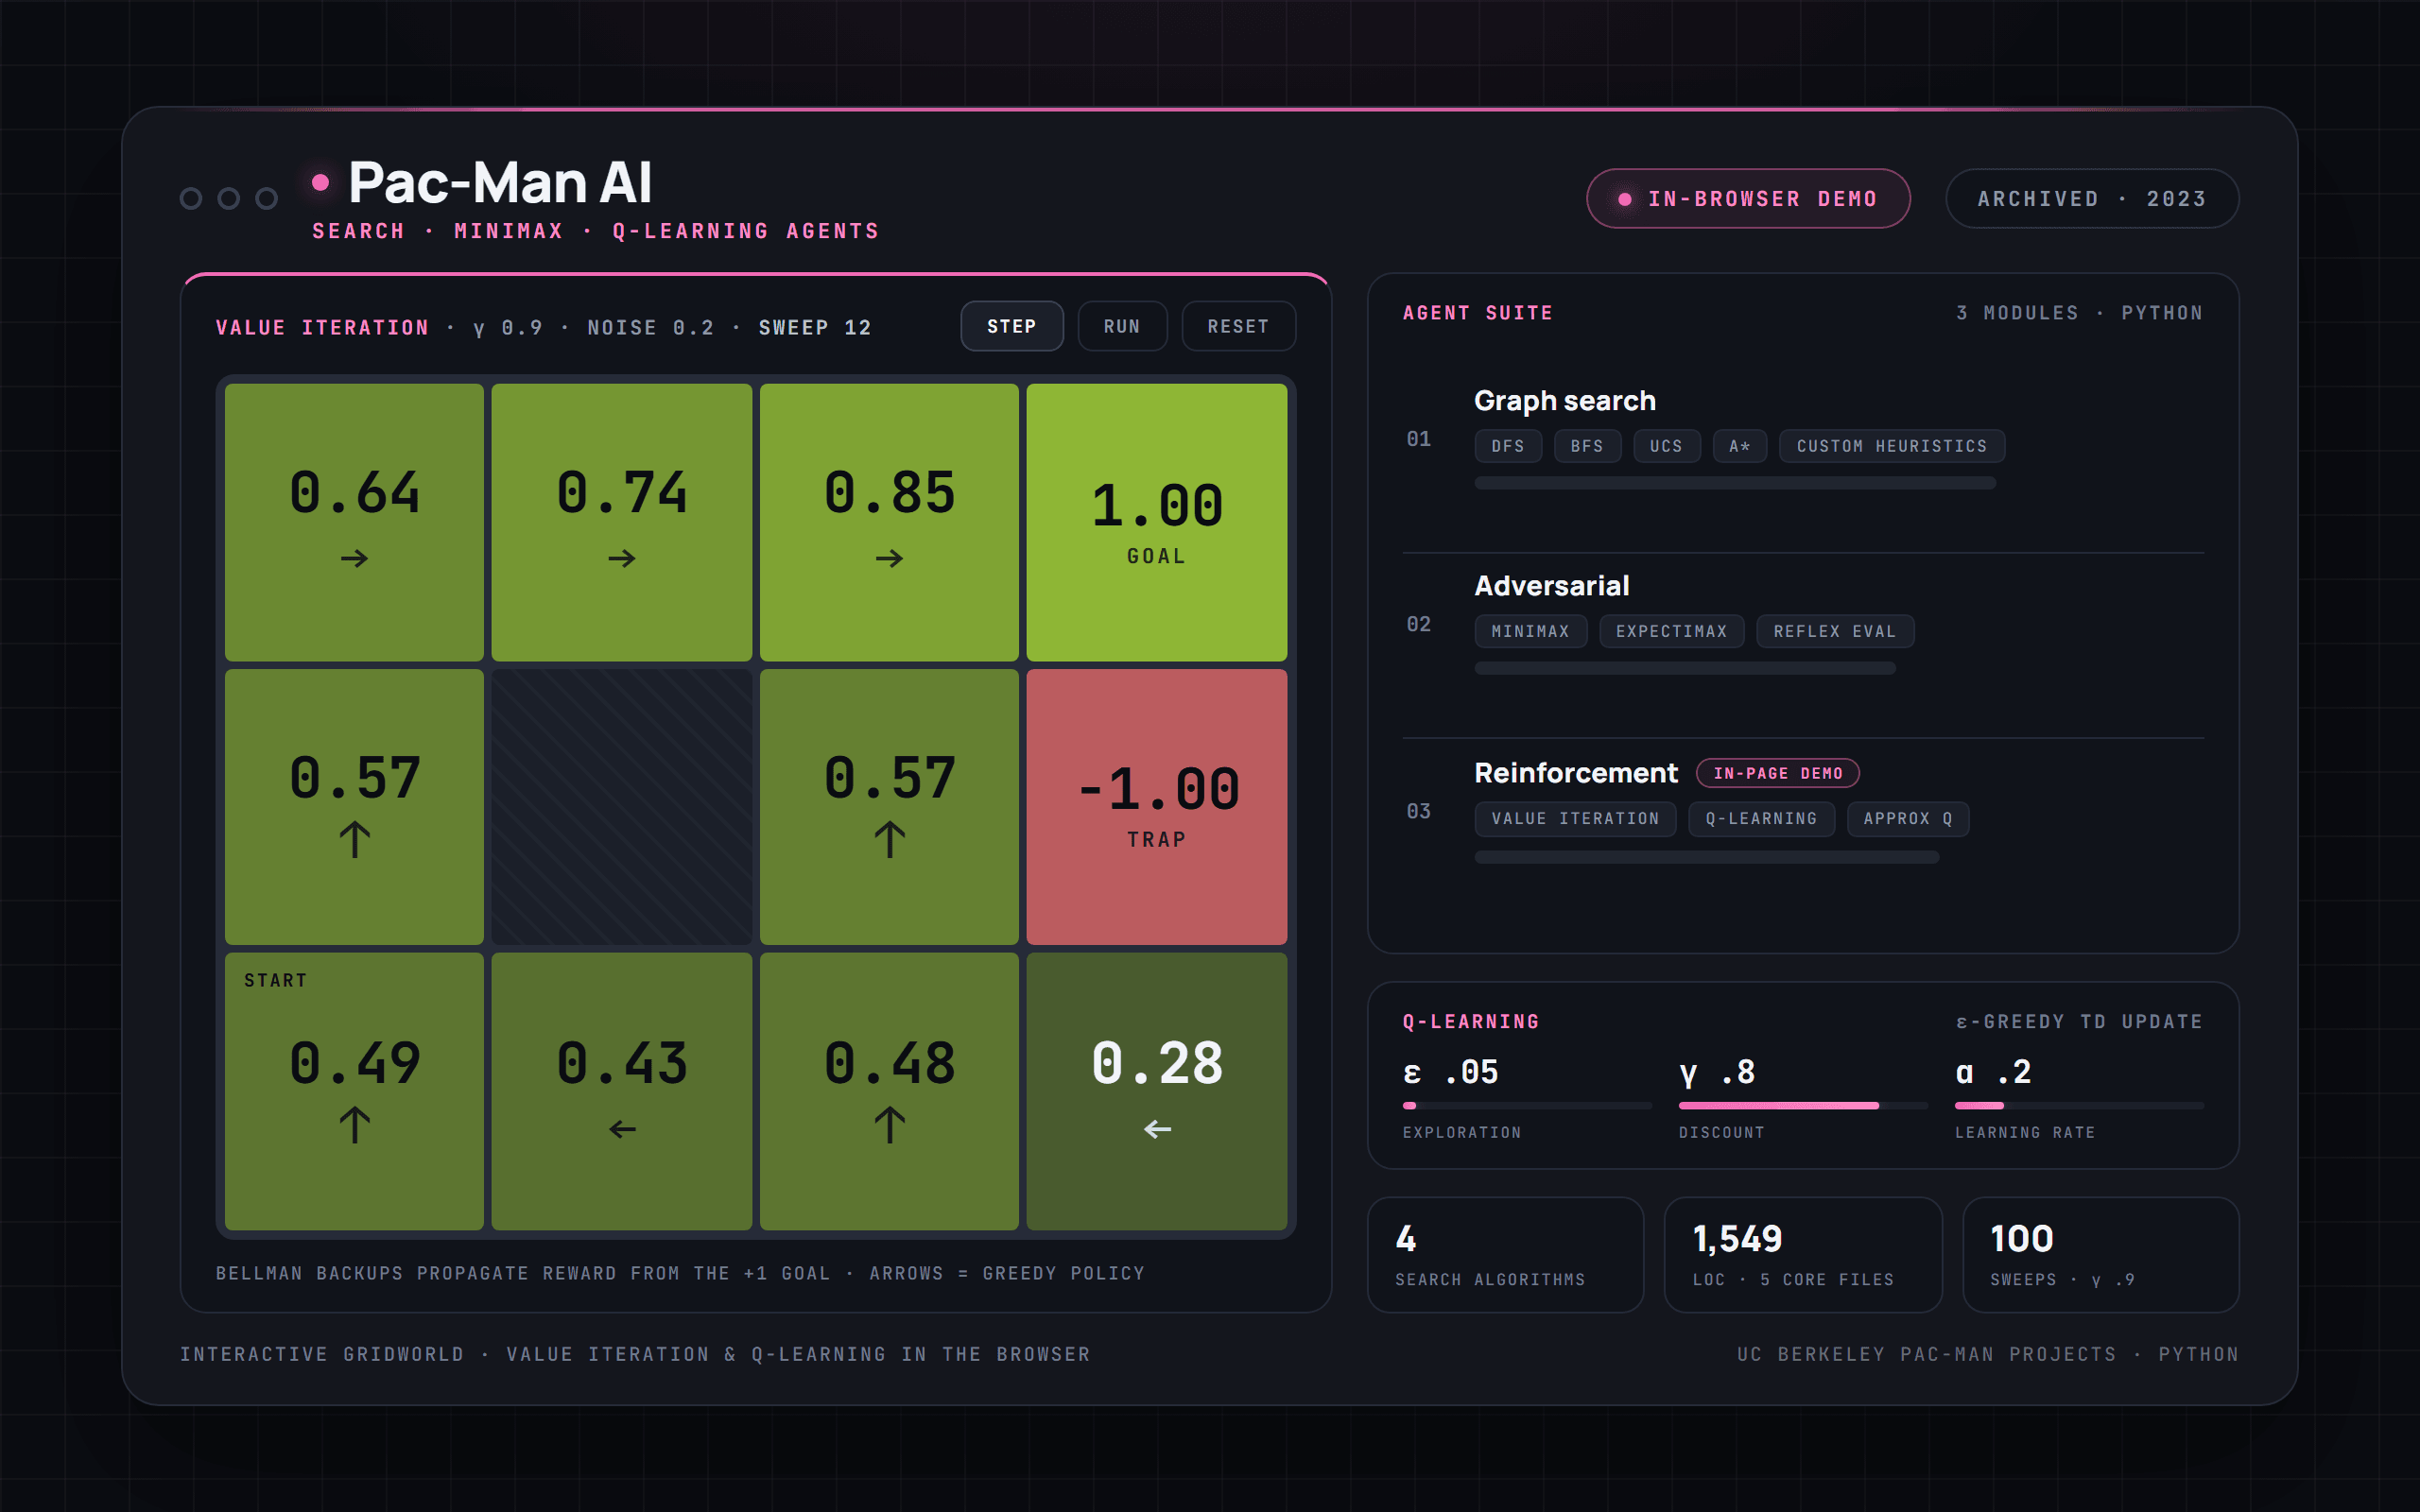Click RESET to clear the gridworld
This screenshot has height=1512, width=2420.
click(1238, 326)
